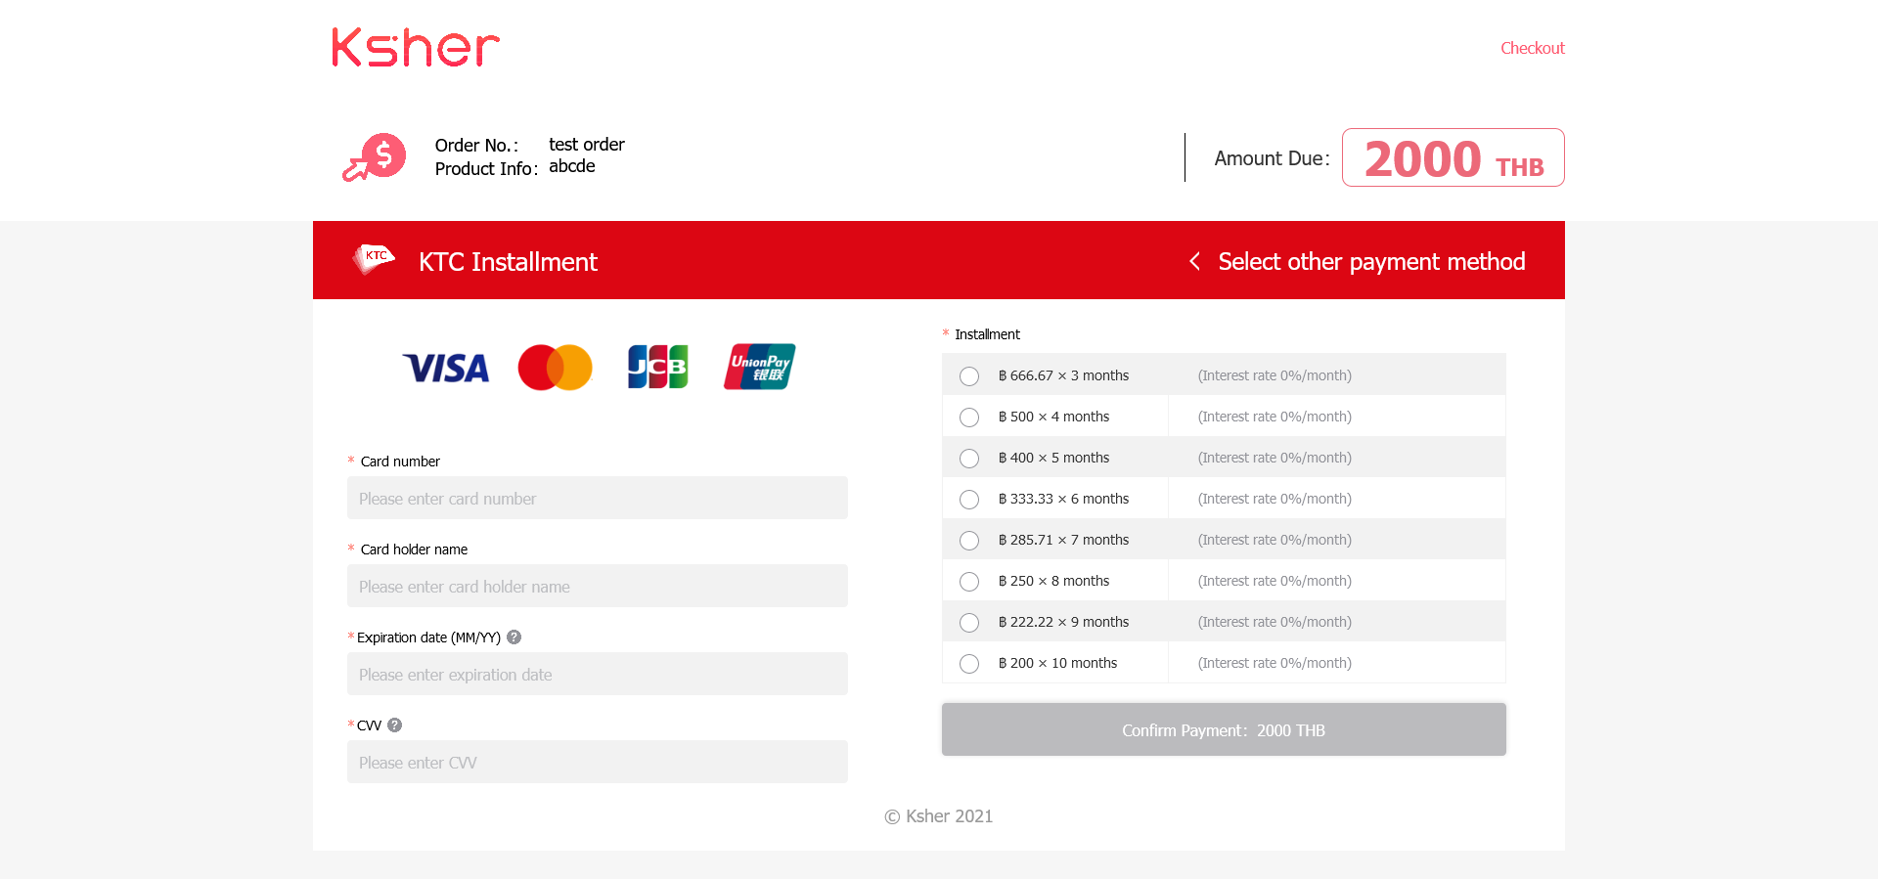Click the Mastercard logo
The image size is (1878, 879).
click(556, 368)
